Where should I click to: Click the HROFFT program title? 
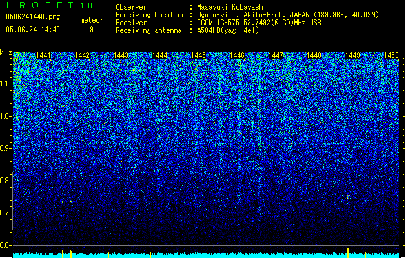(x=40, y=5)
